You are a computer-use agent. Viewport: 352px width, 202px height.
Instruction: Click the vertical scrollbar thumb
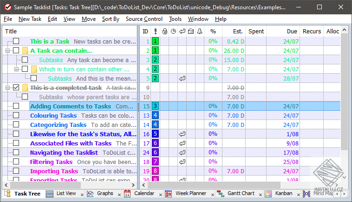tap(345, 92)
